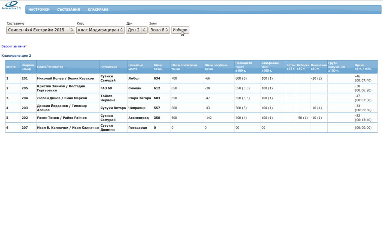
Task: Open the НАСТРОЙКИ menu
Action: [x=39, y=10]
